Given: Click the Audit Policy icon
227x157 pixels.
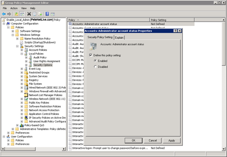Looking at the screenshot, I should pyautogui.click(x=30, y=57).
